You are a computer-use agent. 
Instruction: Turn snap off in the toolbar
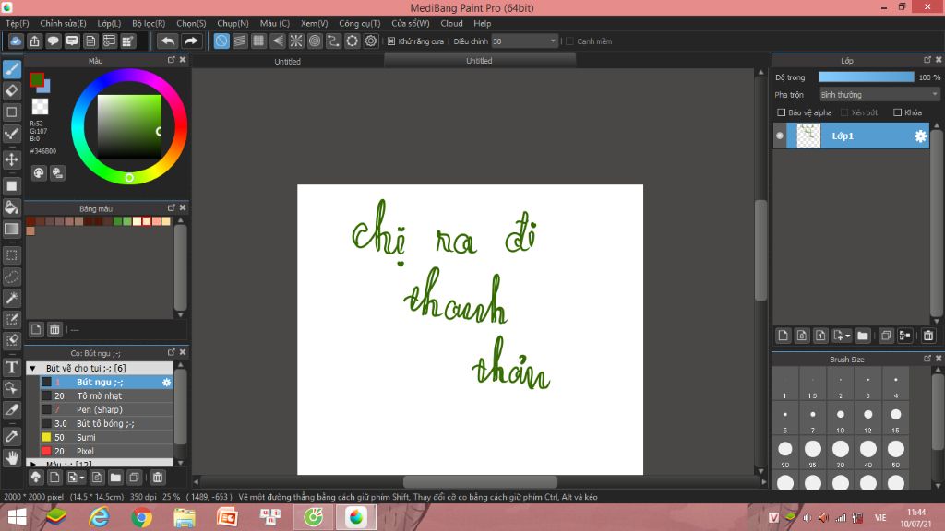(x=221, y=41)
